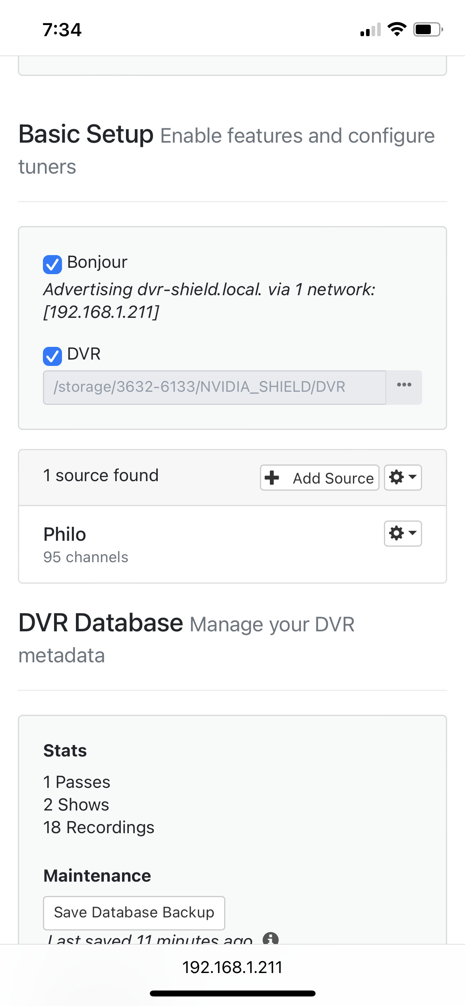The height and width of the screenshot is (1006, 465).
Task: Click the Bonjour label text
Action: point(97,262)
